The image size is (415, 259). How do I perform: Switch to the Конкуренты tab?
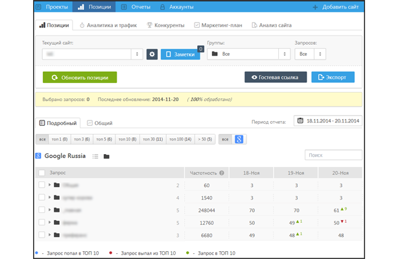[x=166, y=25]
